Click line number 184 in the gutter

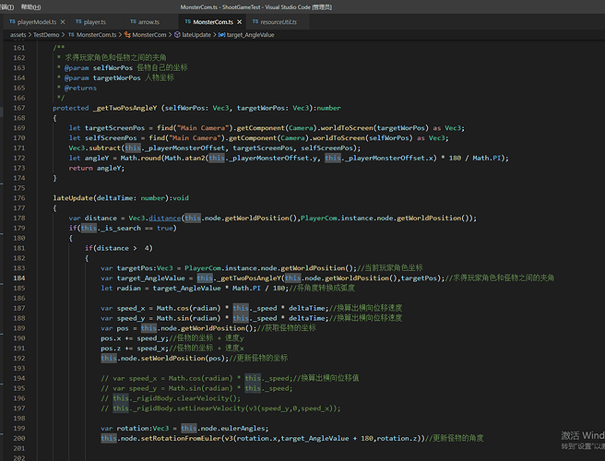[18, 278]
